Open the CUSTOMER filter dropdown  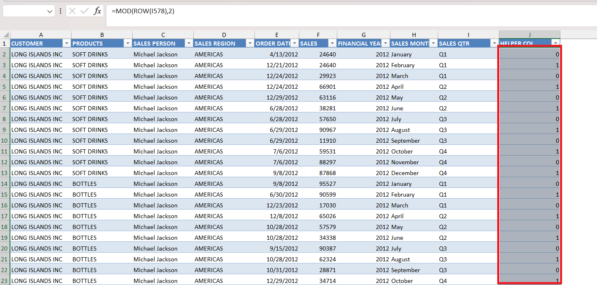tap(67, 44)
